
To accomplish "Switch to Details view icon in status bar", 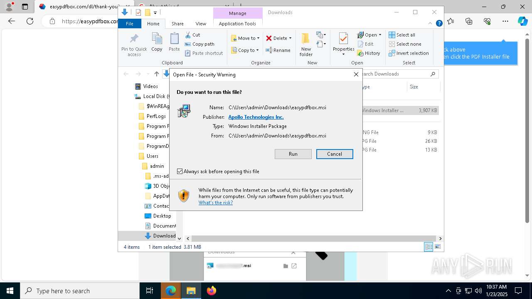I will [429, 247].
